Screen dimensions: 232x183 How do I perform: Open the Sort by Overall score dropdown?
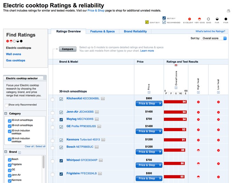pos(214,38)
